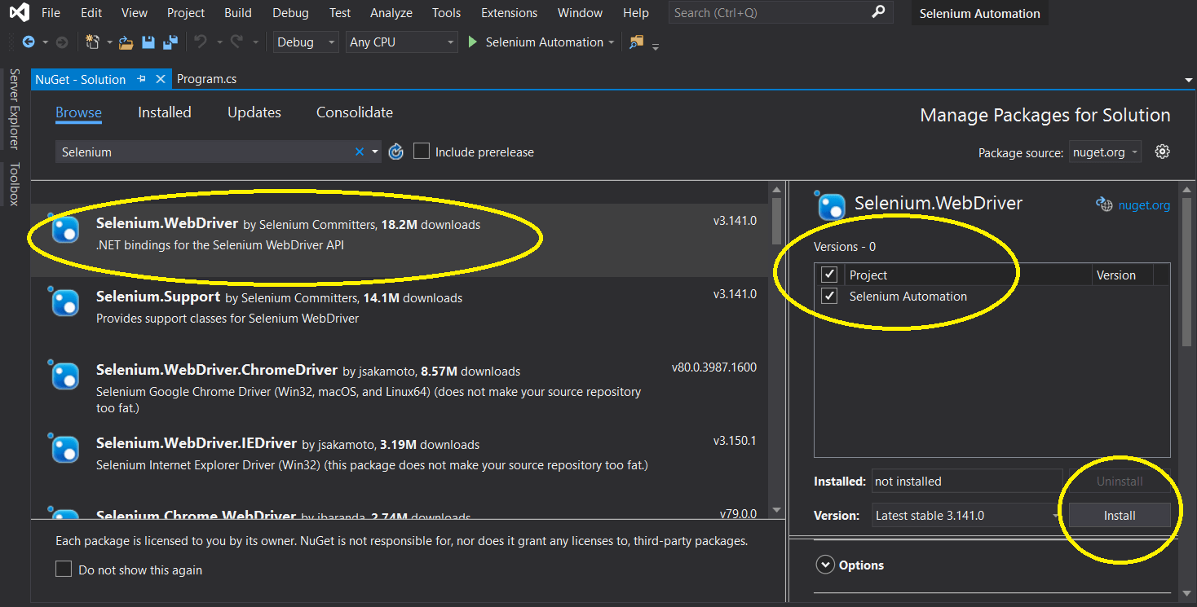The width and height of the screenshot is (1197, 607).
Task: Check the Do not show this again box
Action: point(63,570)
